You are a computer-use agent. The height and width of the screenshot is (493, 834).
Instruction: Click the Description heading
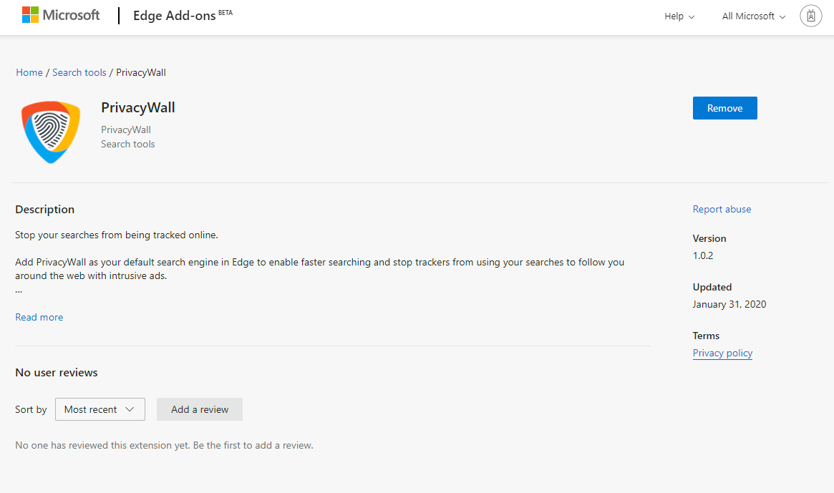[45, 210]
